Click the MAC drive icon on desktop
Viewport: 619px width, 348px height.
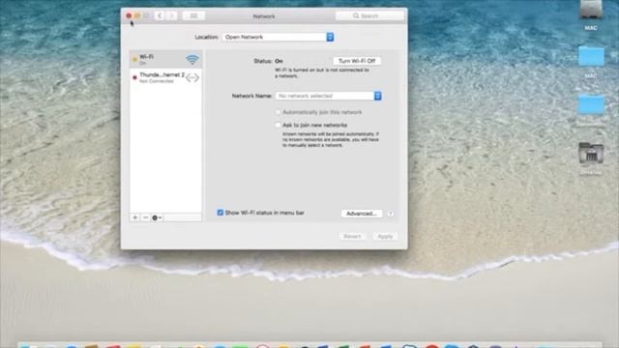(591, 10)
